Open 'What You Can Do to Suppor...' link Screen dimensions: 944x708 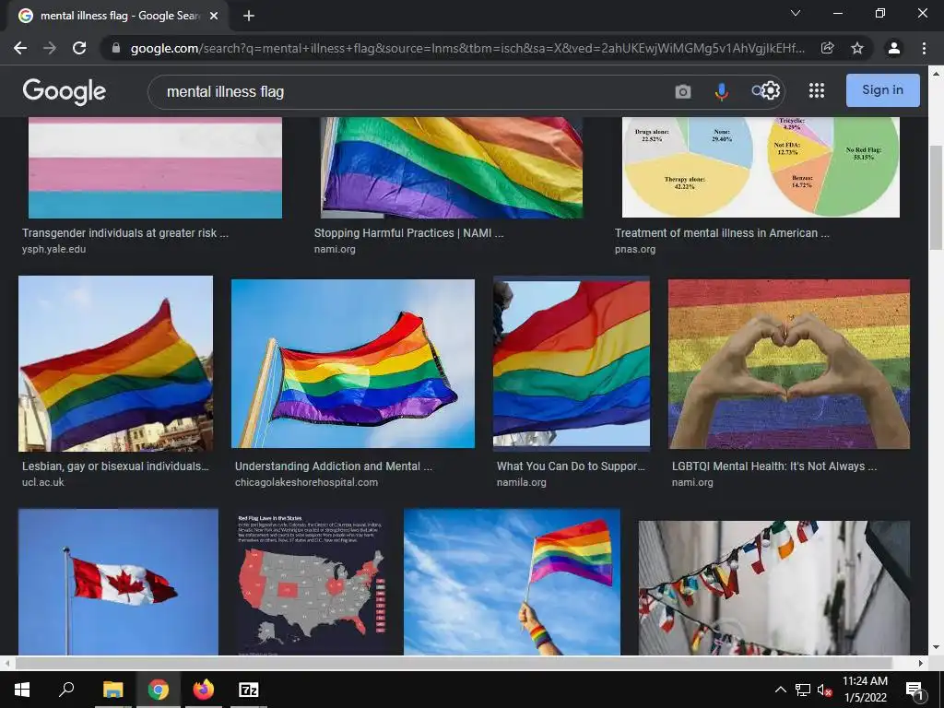point(570,466)
